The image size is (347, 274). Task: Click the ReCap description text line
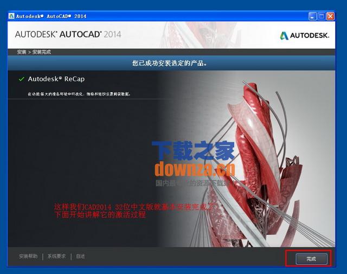coord(79,94)
